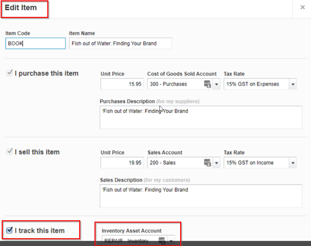This screenshot has height=246, width=311.
Task: Click the sales Unit Price field 19.95
Action: [x=122, y=163]
